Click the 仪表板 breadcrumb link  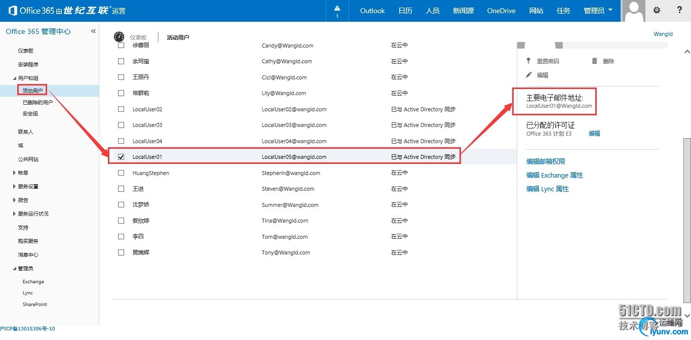click(138, 37)
